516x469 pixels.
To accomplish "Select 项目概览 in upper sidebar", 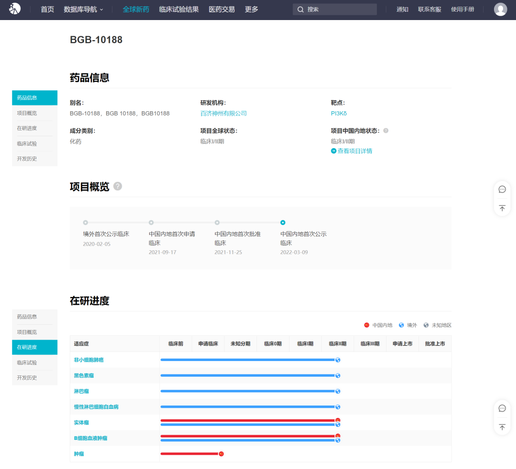I will click(x=34, y=113).
